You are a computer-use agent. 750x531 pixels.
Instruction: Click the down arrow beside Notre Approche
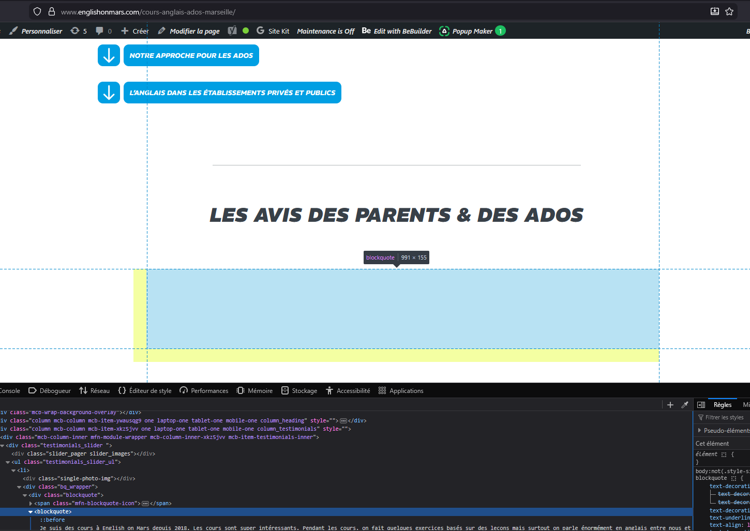coord(109,55)
